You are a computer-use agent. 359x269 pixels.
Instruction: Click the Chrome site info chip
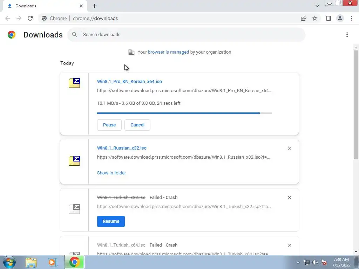pyautogui.click(x=54, y=18)
